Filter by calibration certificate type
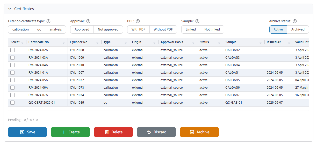Image resolution: width=317 pixels, height=145 pixels. coord(20,29)
